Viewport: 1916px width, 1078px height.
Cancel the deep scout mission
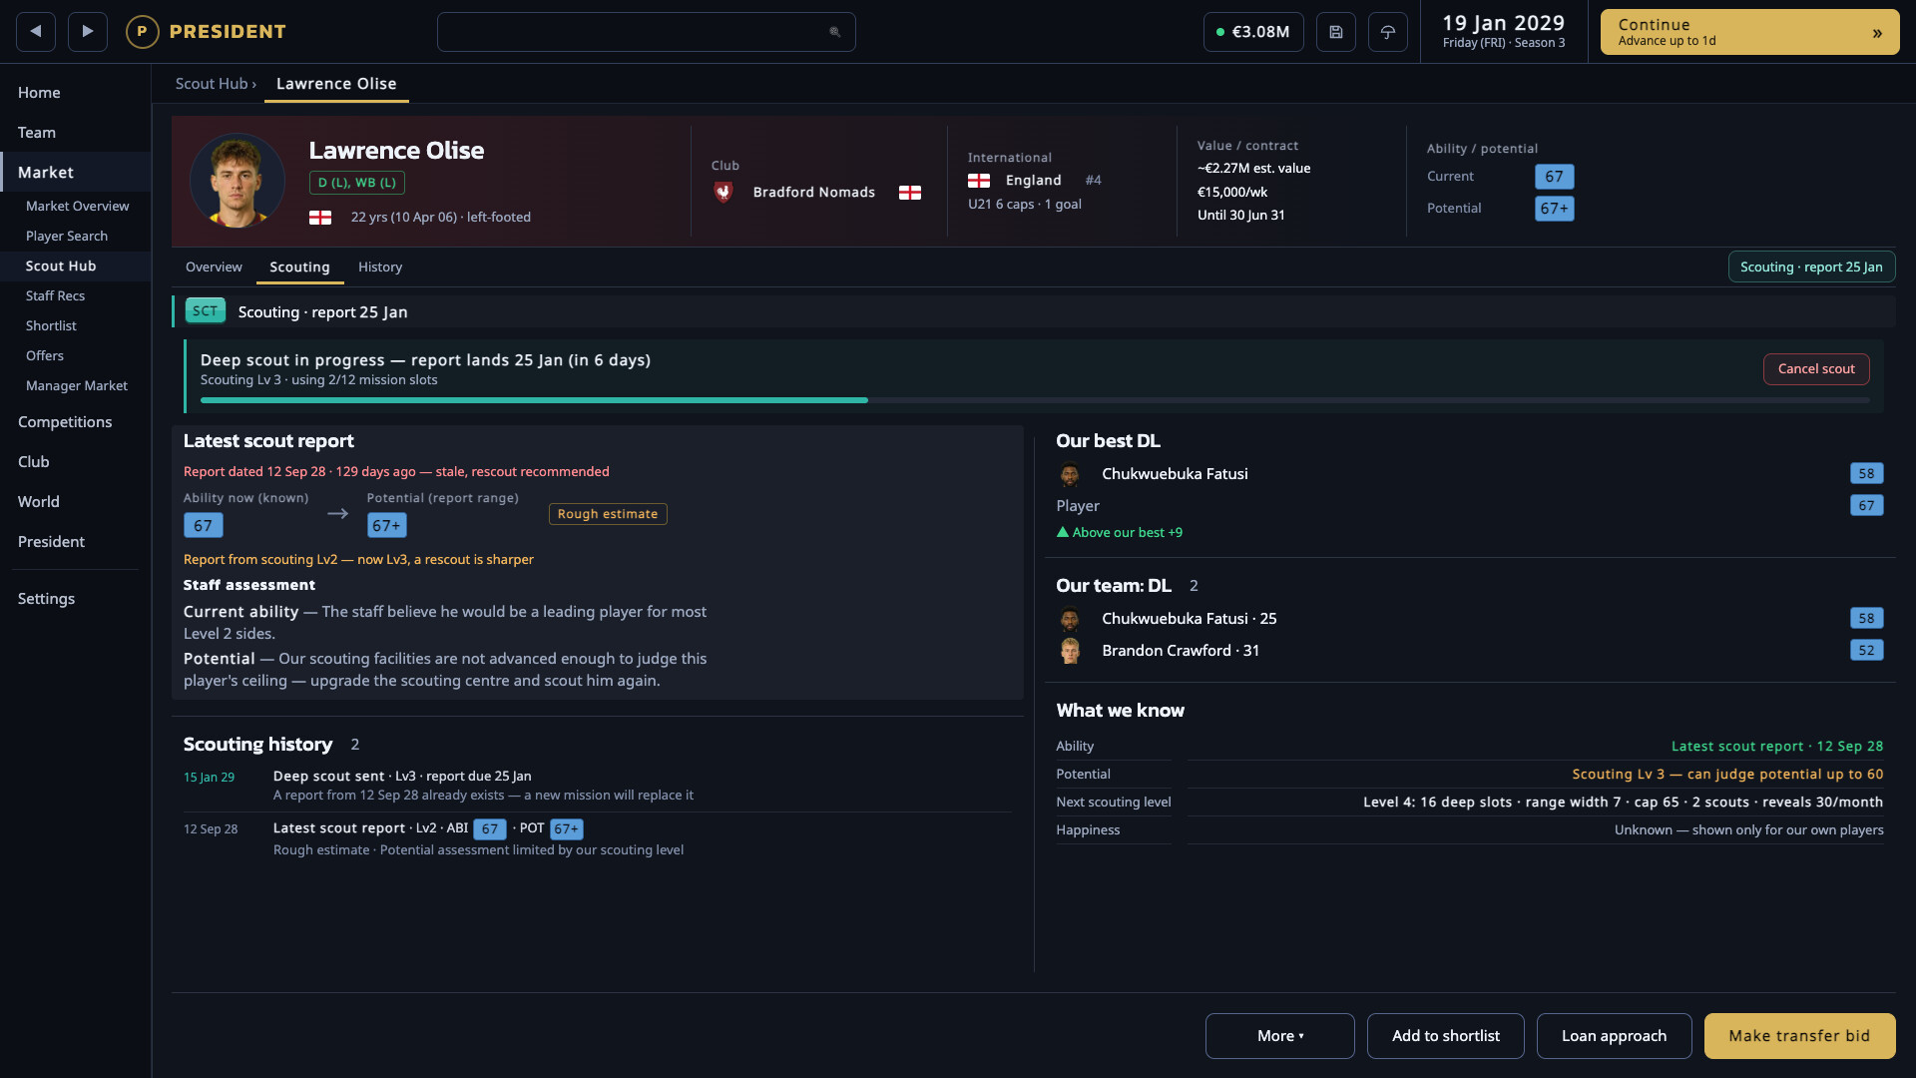point(1816,369)
